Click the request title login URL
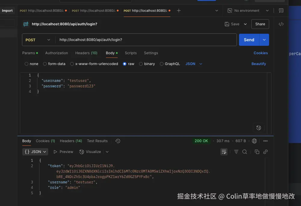The width and height of the screenshot is (301, 206). pos(64,24)
